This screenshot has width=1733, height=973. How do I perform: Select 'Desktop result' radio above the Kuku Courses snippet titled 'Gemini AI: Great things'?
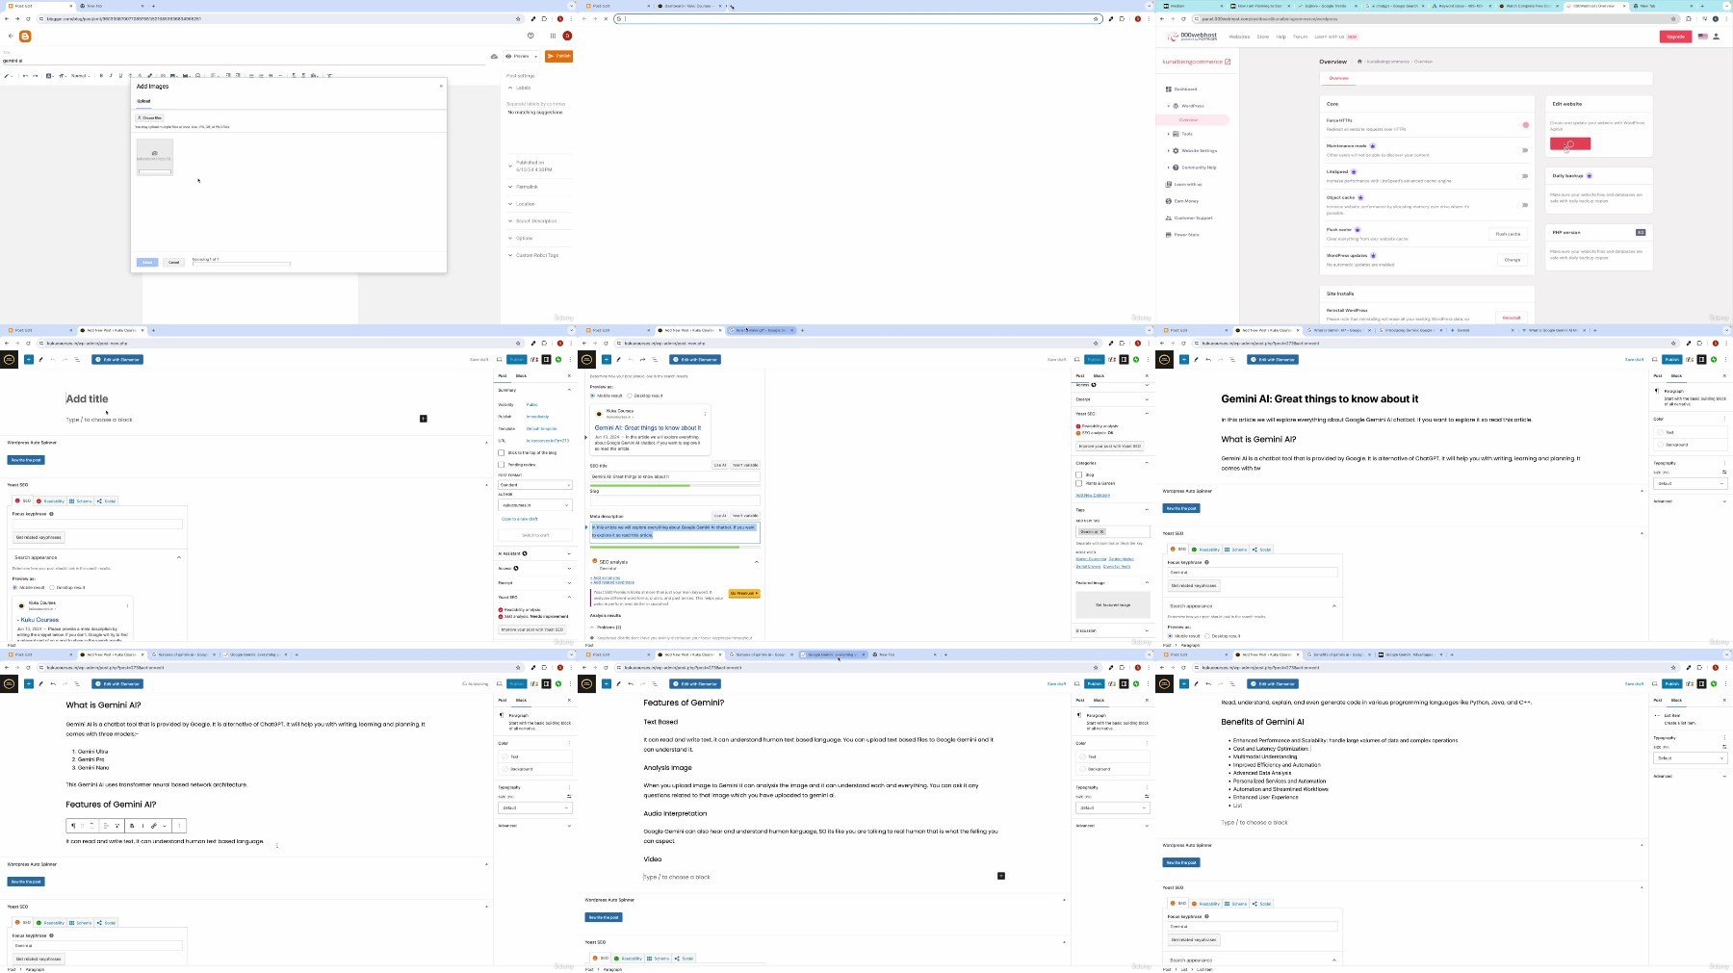630,396
